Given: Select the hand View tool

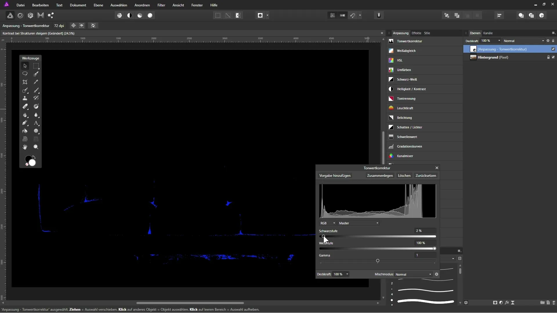Looking at the screenshot, I should click(x=25, y=147).
